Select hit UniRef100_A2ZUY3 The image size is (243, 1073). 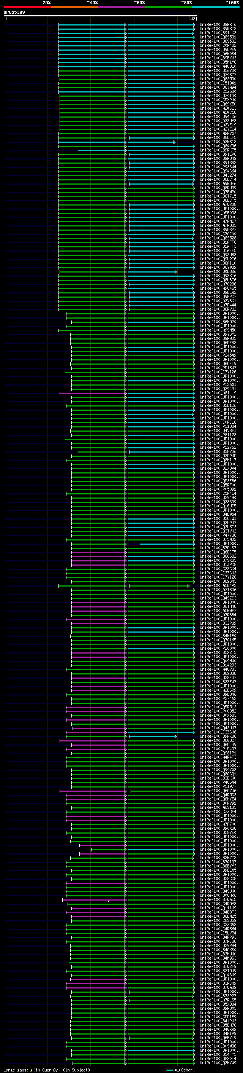pyautogui.click(x=218, y=121)
